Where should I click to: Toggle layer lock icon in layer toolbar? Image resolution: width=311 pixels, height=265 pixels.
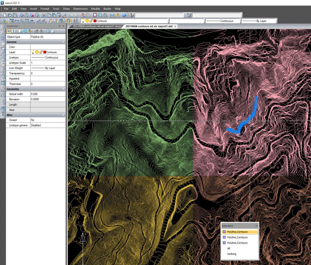tap(91, 21)
